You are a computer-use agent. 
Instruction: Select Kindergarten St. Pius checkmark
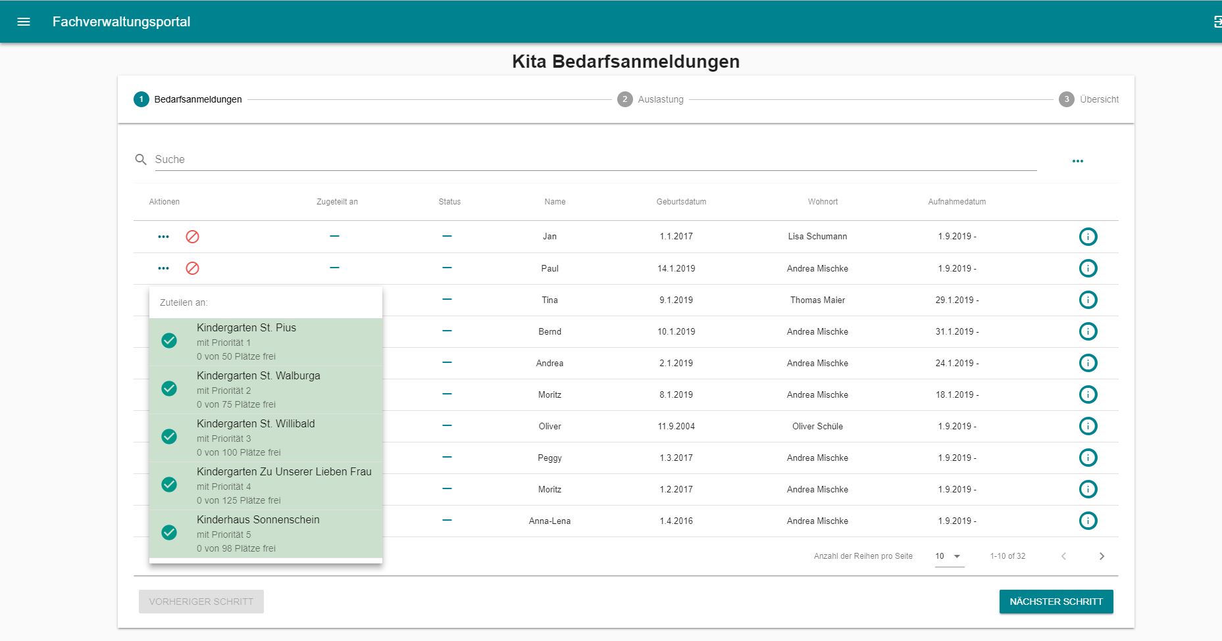[169, 341]
